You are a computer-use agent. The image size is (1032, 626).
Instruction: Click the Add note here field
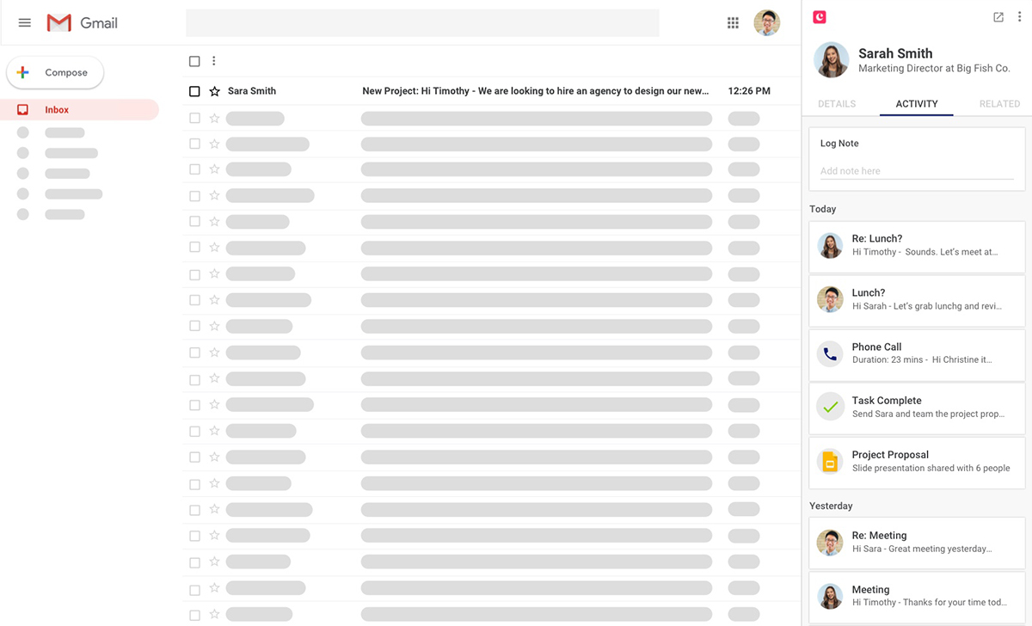(917, 171)
